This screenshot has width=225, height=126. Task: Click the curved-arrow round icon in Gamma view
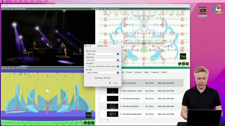click(85, 123)
